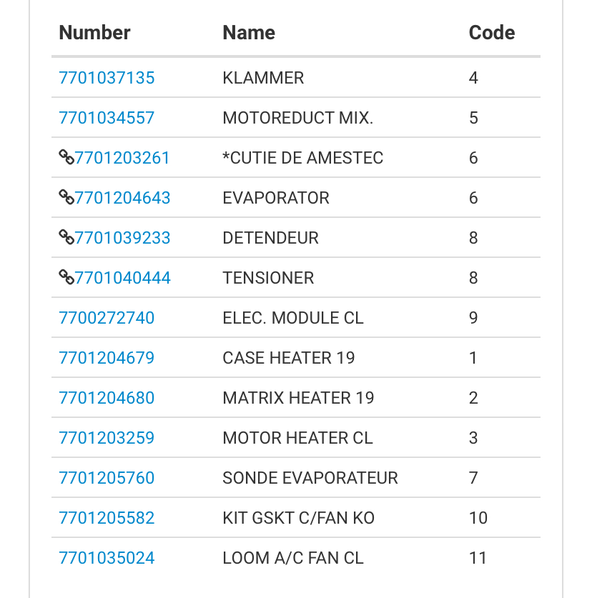This screenshot has width=592, height=598.
Task: Select part number 7701205760
Action: tap(107, 478)
